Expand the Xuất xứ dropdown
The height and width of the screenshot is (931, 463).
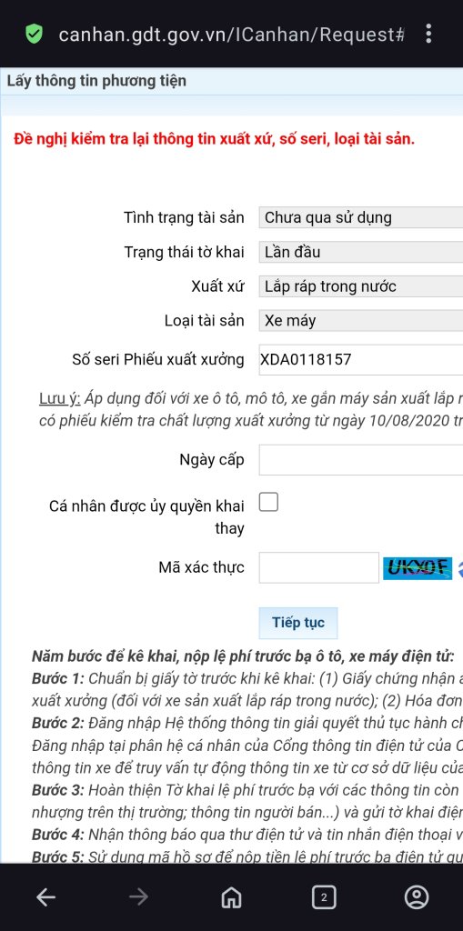pyautogui.click(x=361, y=286)
